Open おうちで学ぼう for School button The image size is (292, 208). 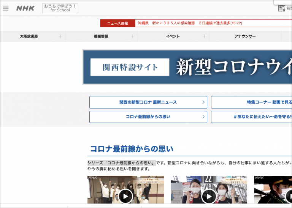pos(60,8)
